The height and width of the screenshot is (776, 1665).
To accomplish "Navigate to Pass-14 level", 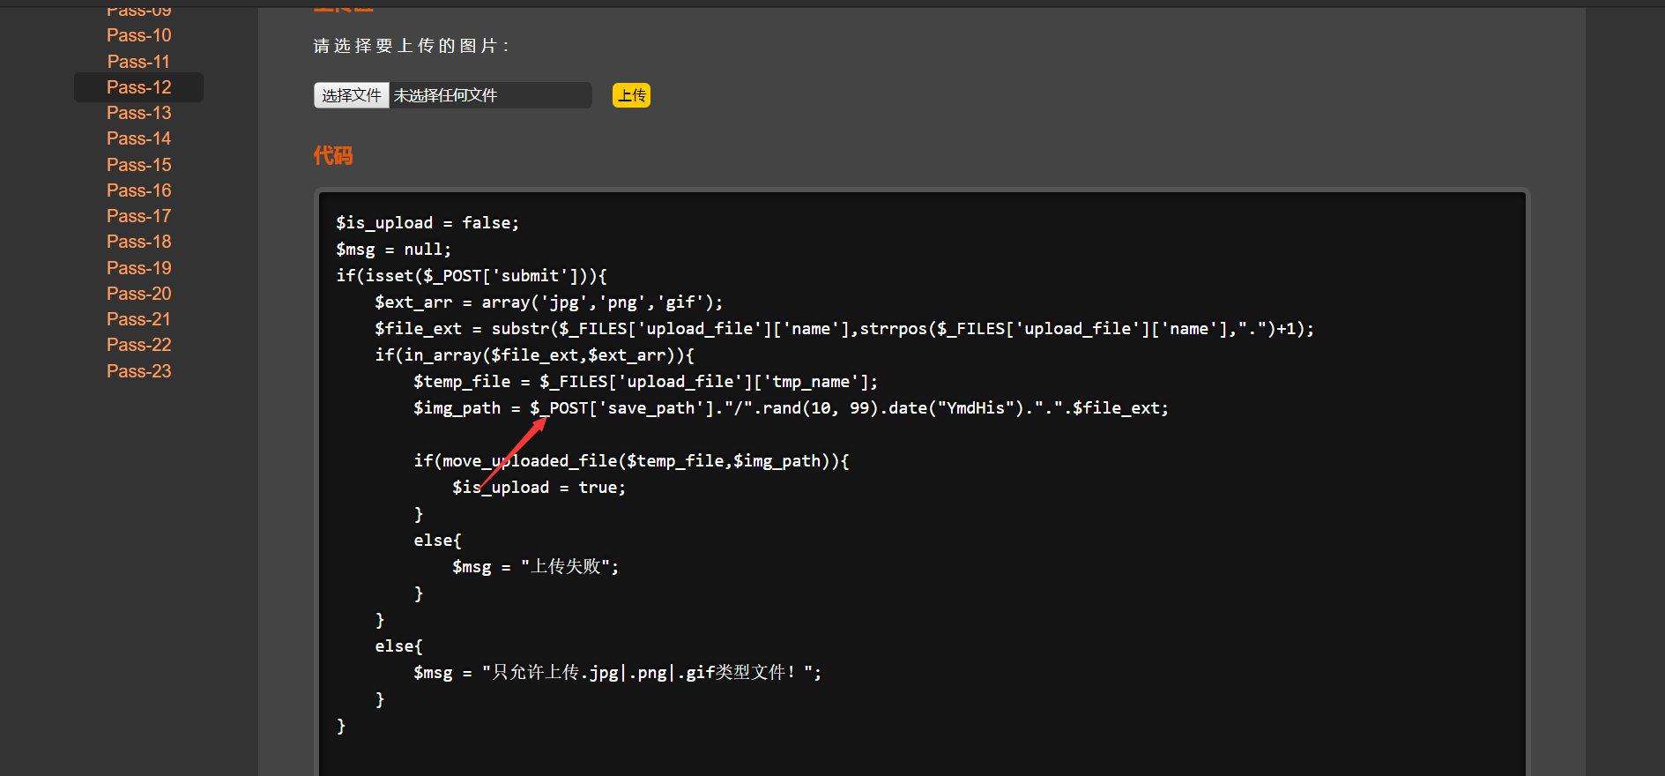I will pyautogui.click(x=138, y=138).
